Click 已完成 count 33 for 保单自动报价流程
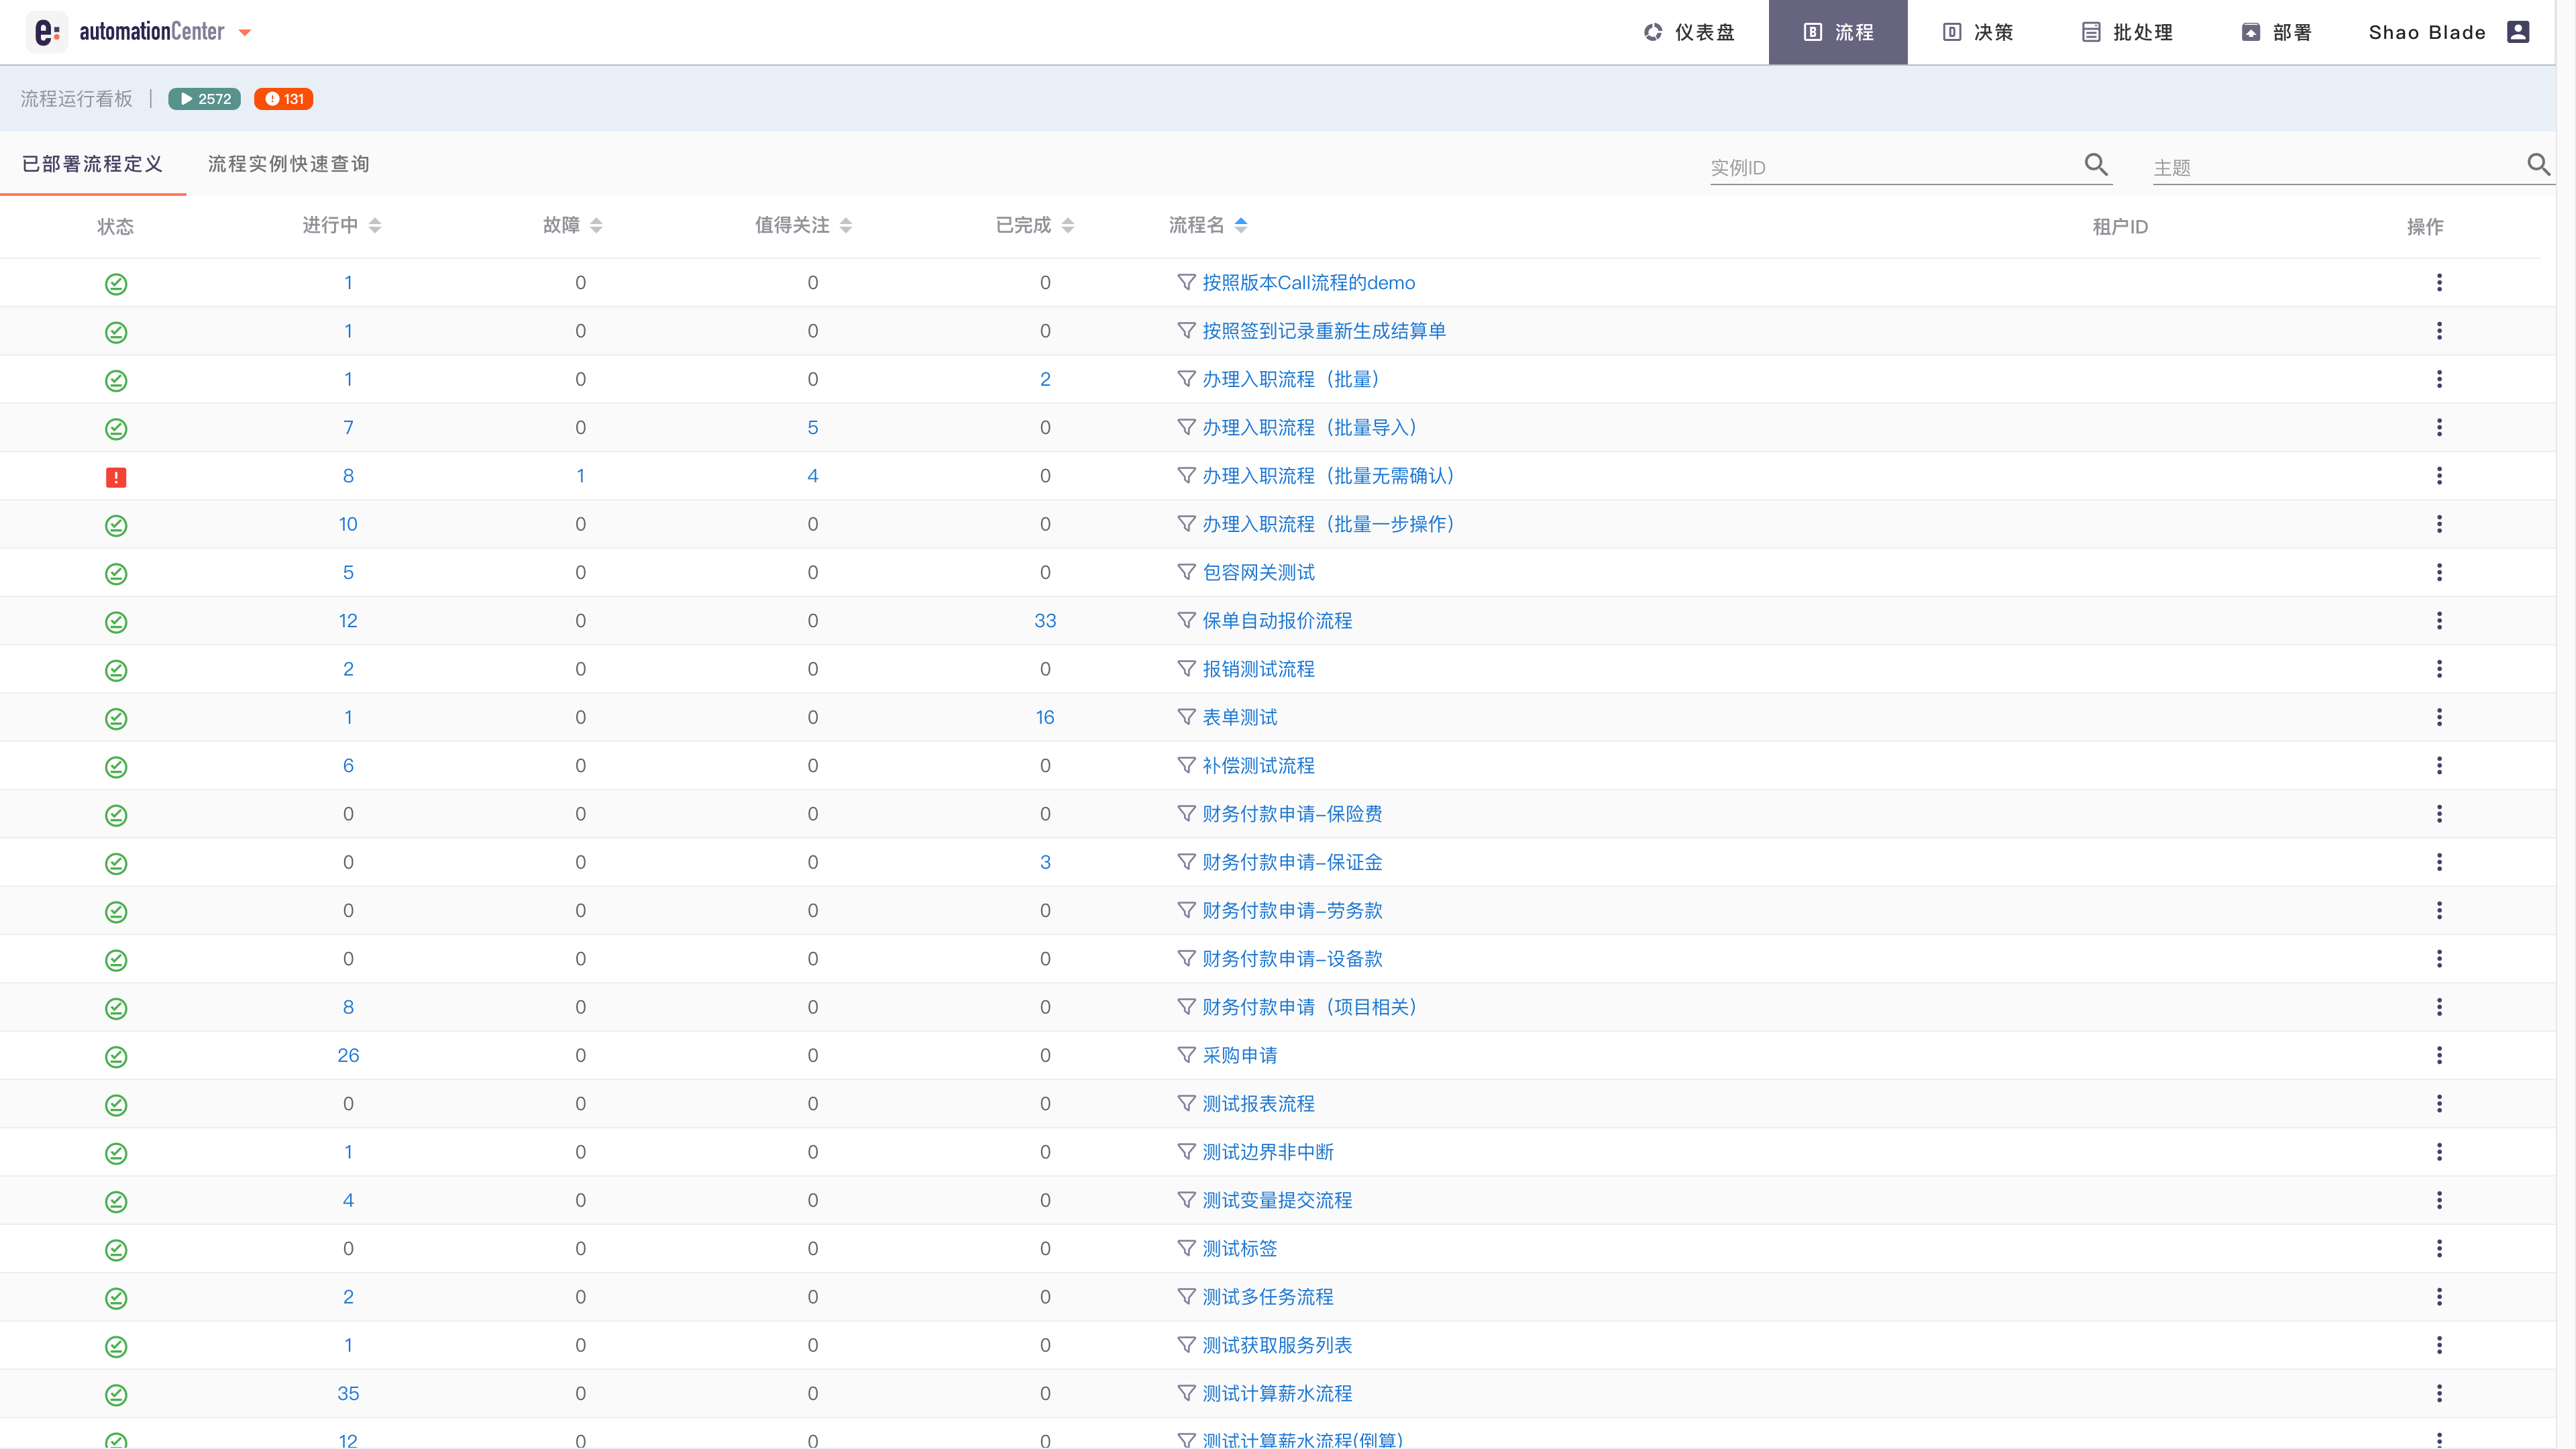 click(x=1045, y=621)
